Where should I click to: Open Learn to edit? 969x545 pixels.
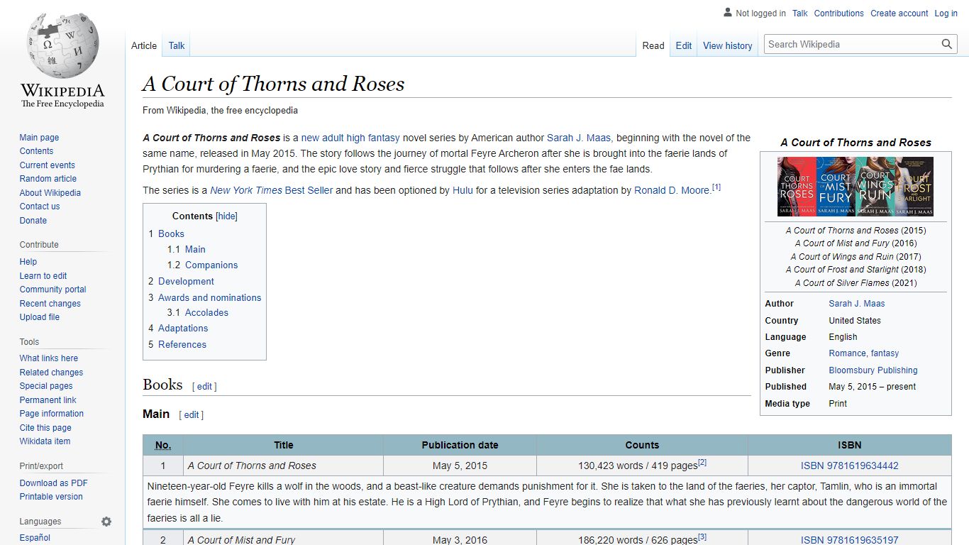(x=43, y=276)
